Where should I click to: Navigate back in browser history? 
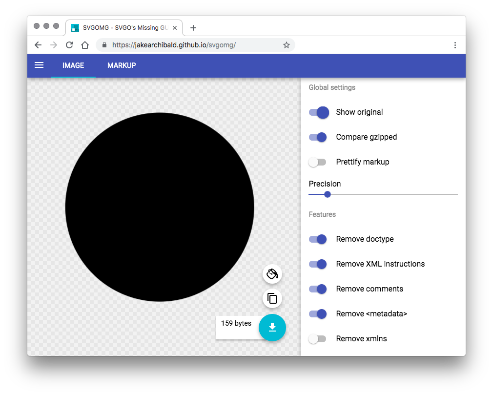(x=38, y=44)
